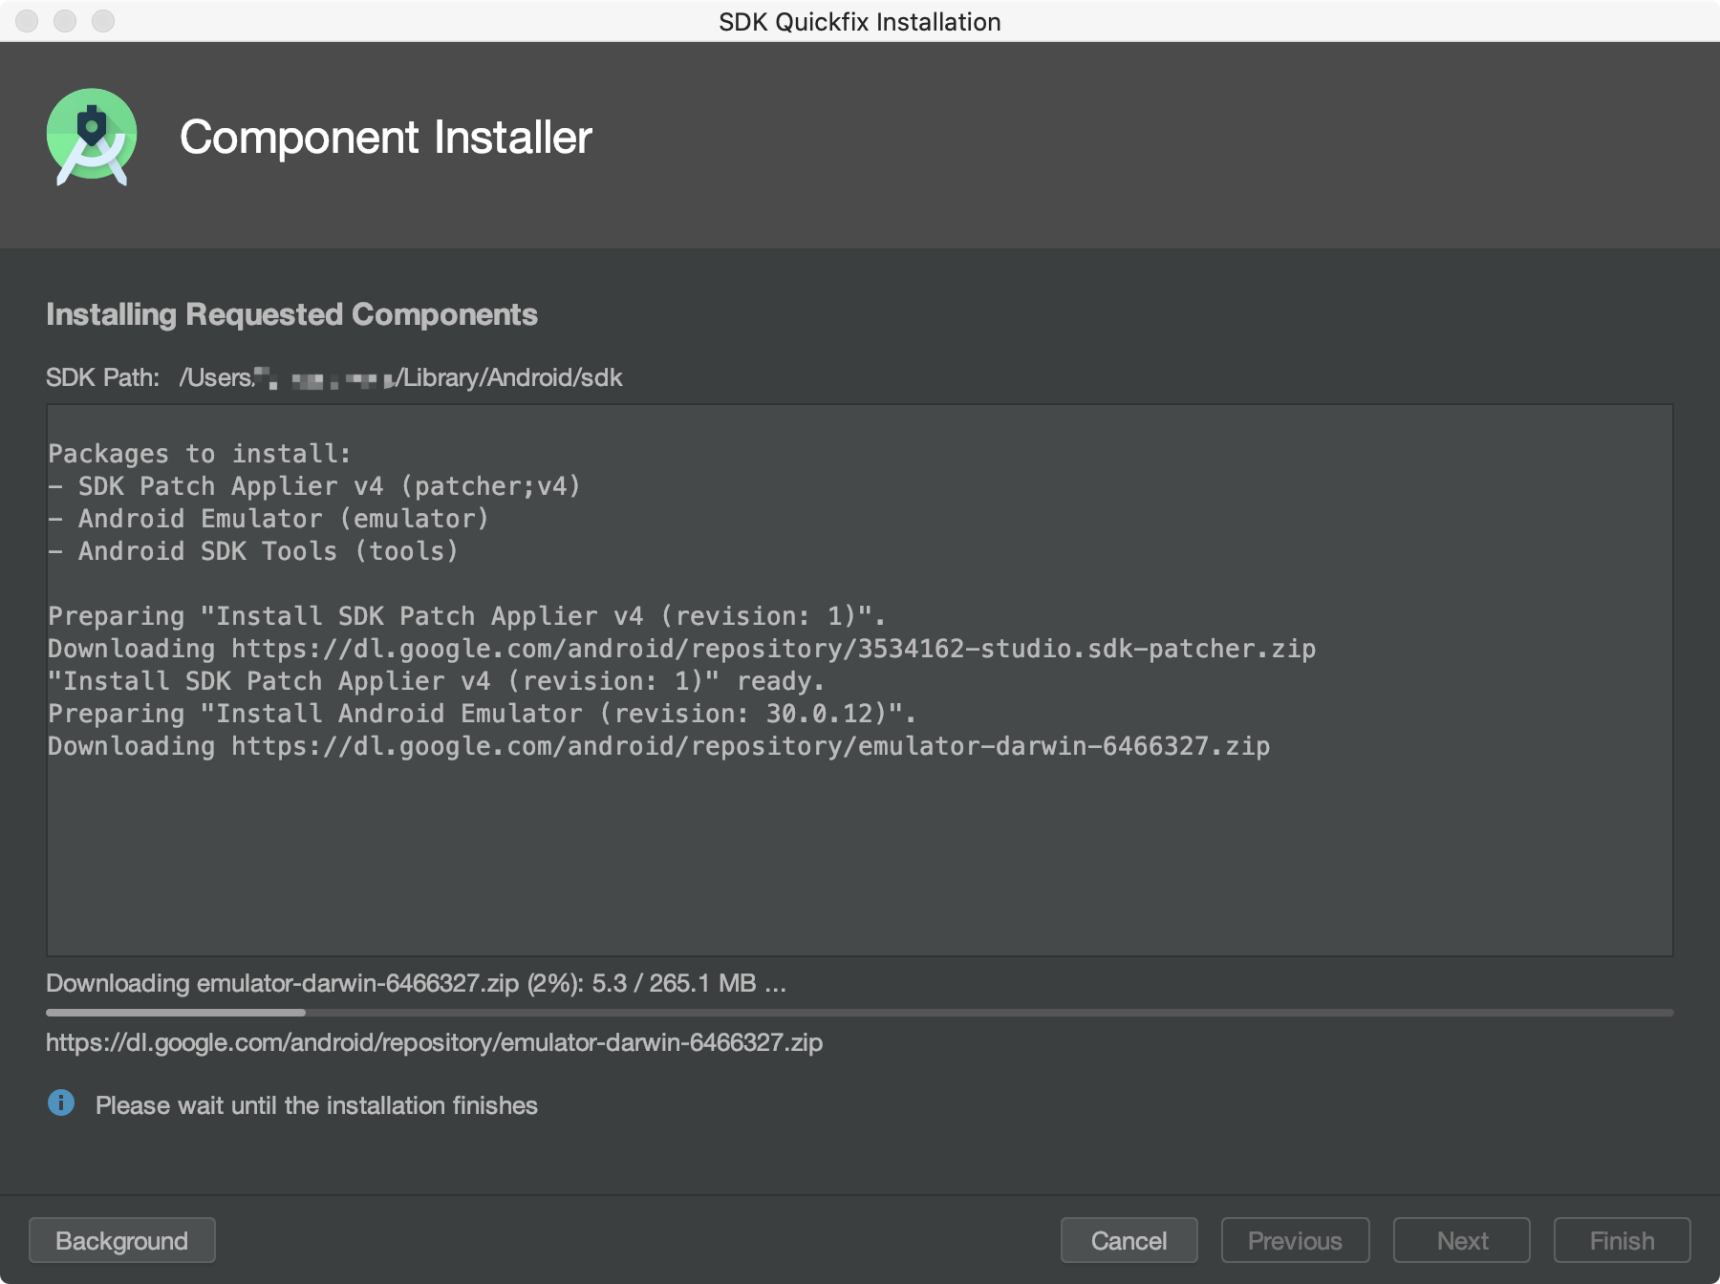Screen dimensions: 1720x1284
Task: Click the disabled Next button
Action: click(1462, 1240)
